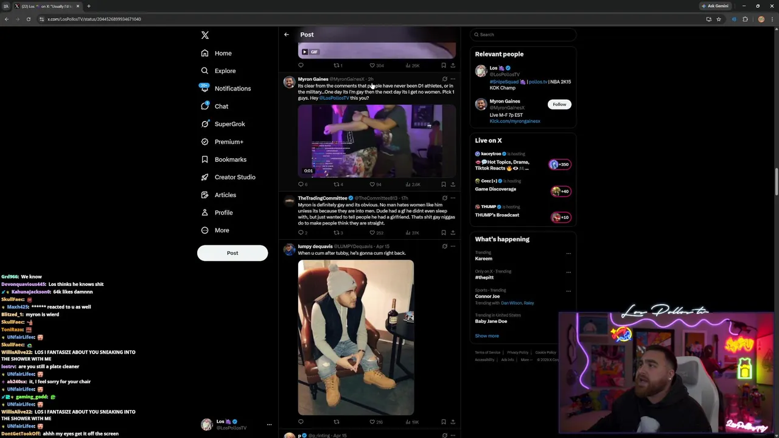Like the GIF post with 304 likes
Screen dimensions: 779x438
pyautogui.click(x=372, y=66)
